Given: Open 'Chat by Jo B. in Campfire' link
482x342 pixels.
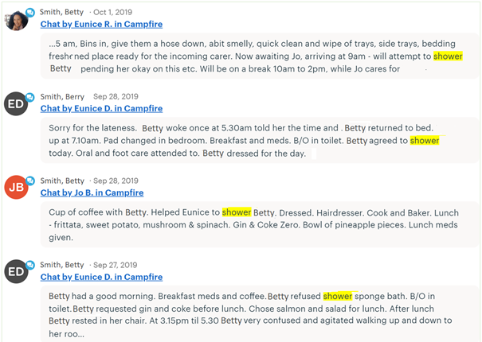Looking at the screenshot, I should (92, 192).
